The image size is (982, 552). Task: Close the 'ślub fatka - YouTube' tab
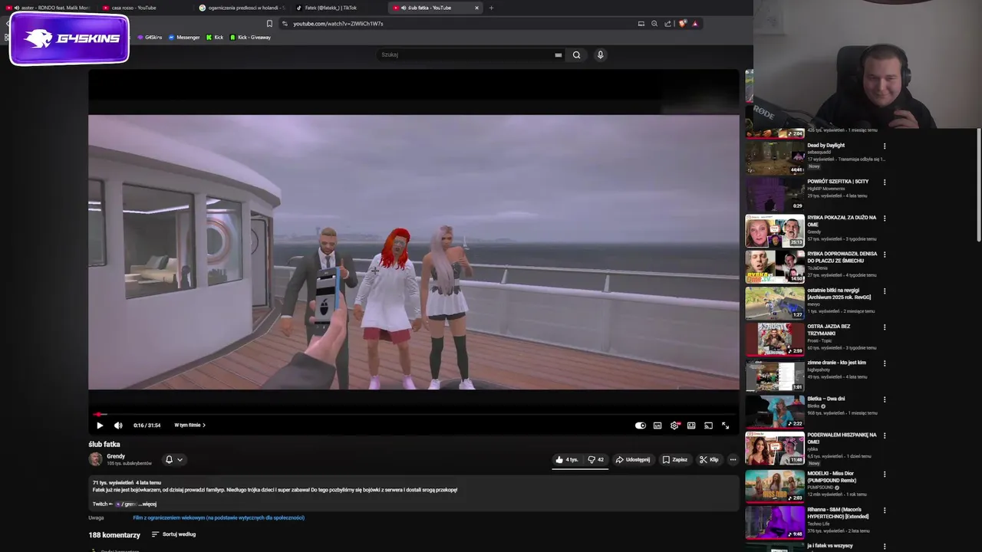pos(476,8)
